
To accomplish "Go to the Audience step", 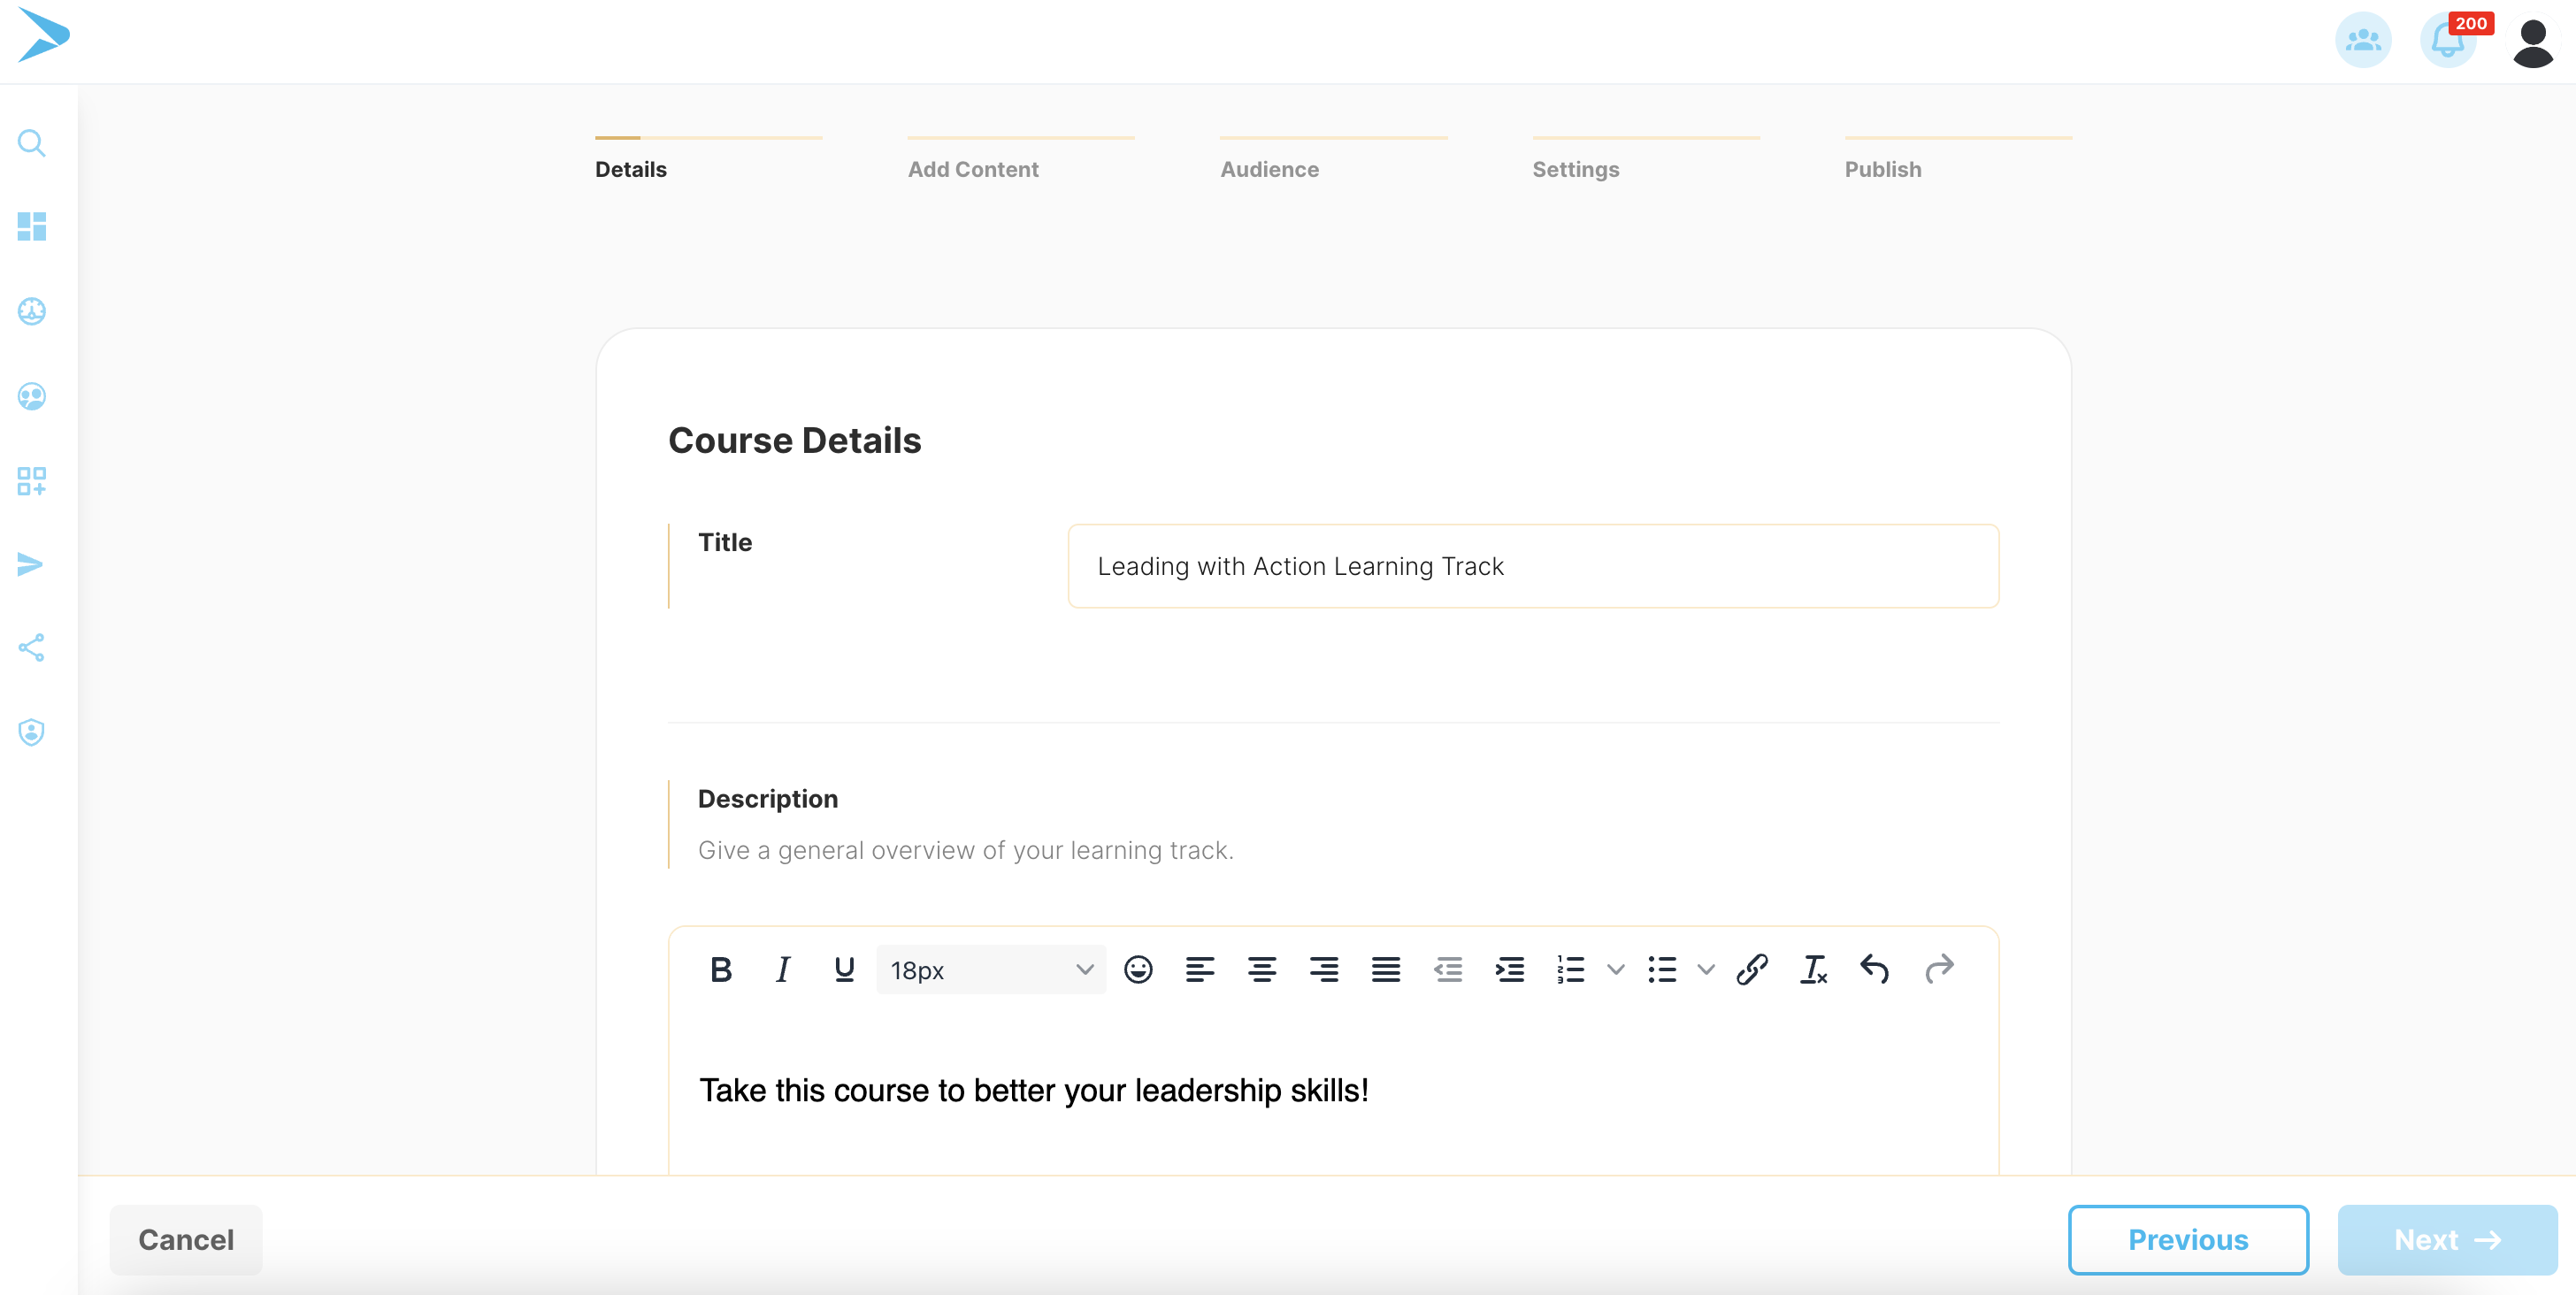I will (1269, 169).
